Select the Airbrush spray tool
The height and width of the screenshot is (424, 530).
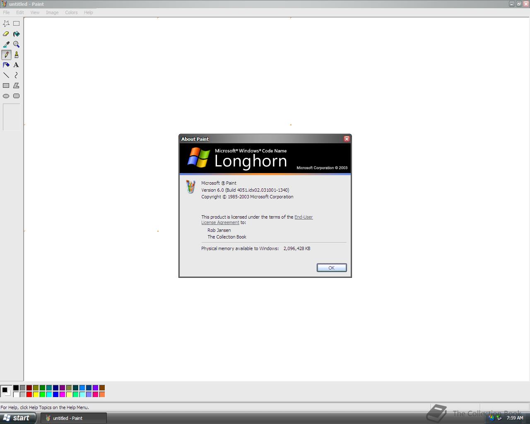tap(6, 65)
